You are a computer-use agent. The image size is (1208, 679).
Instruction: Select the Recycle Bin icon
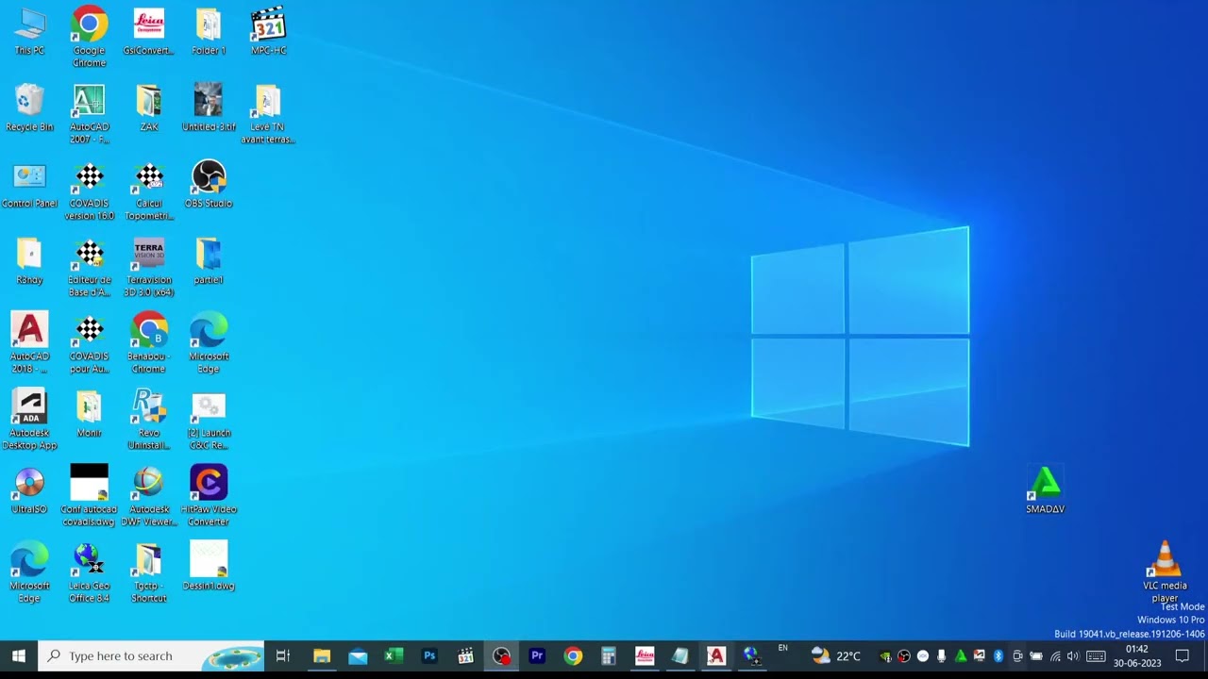(x=29, y=108)
